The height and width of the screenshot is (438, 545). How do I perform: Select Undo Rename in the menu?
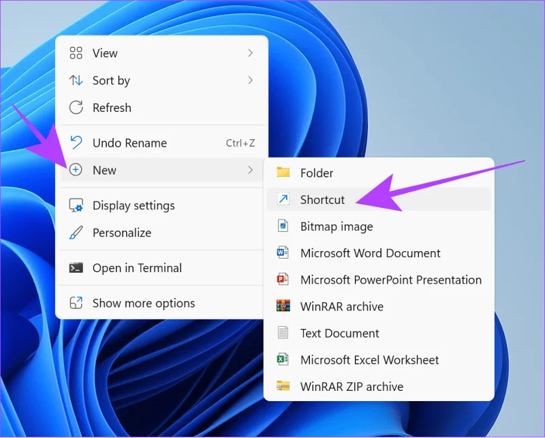tap(161, 143)
